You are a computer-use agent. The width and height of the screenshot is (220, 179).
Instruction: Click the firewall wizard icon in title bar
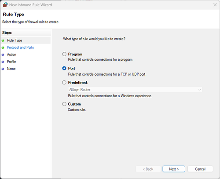click(5, 5)
